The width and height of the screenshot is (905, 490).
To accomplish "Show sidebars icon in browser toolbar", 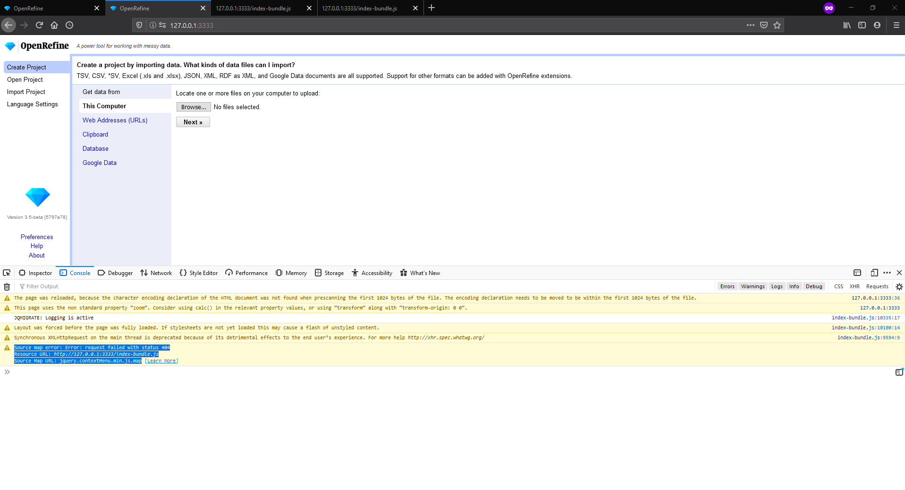I will tap(862, 25).
